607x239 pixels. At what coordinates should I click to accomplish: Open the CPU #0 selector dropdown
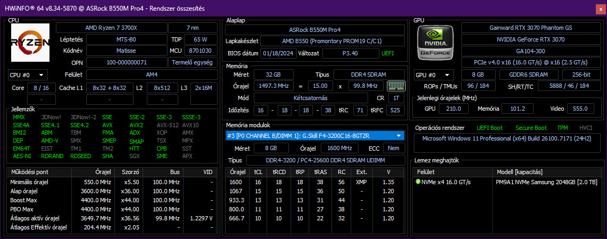(28, 75)
